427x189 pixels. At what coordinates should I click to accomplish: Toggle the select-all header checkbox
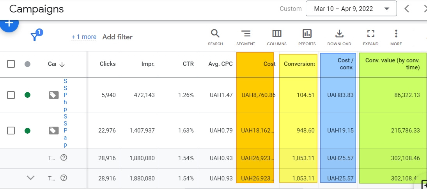(11, 64)
